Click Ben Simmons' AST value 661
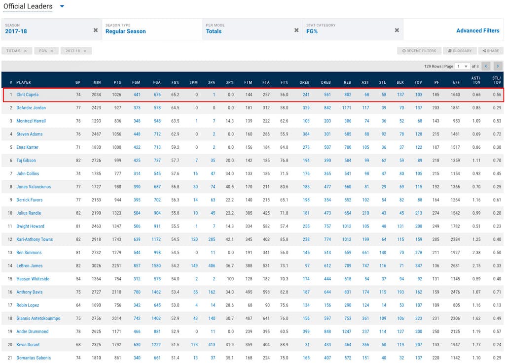Viewport: 505px width, 364px height. tap(365, 253)
